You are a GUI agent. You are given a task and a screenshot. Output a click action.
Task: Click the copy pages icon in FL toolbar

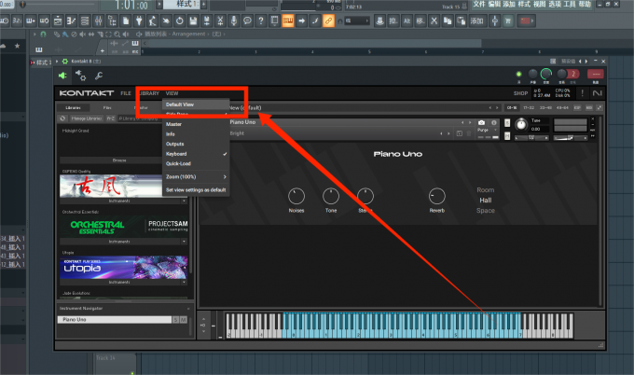click(448, 21)
